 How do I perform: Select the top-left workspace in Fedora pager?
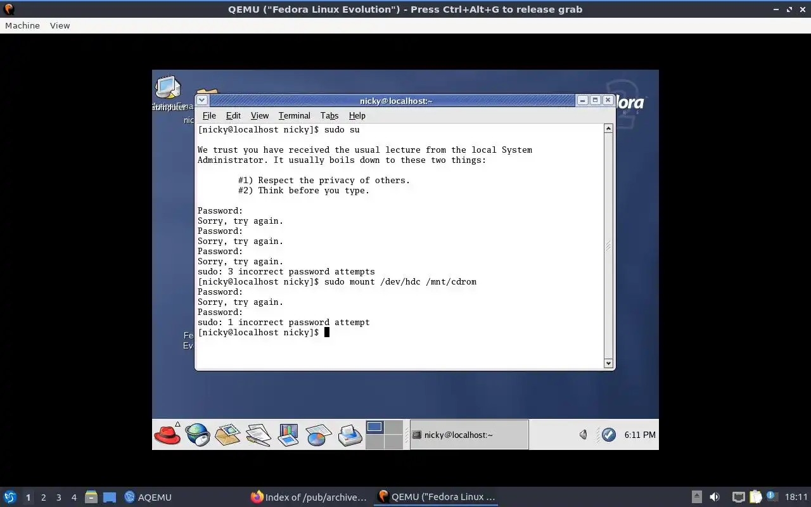point(374,427)
